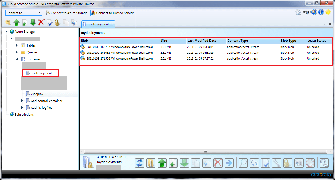Click the green down arrow in upper toolbar
The width and height of the screenshot is (335, 180).
coord(33,23)
